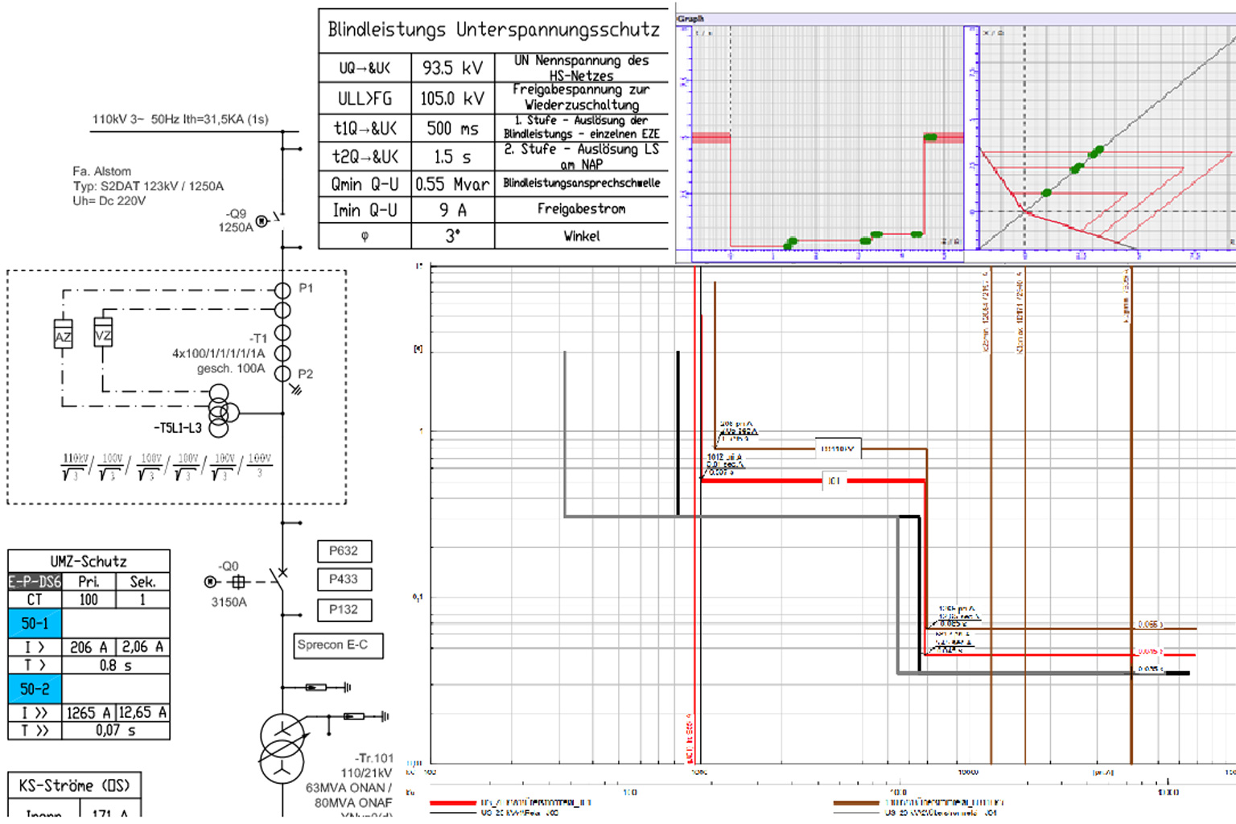The image size is (1236, 824).
Task: Click the Blindleistungs Unterspannungsschutz table title
Action: 493,31
